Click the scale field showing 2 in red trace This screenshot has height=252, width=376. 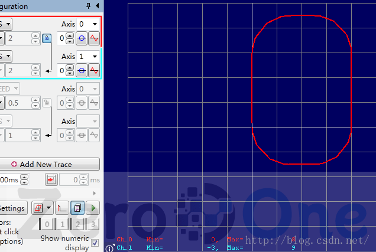(x=19, y=38)
